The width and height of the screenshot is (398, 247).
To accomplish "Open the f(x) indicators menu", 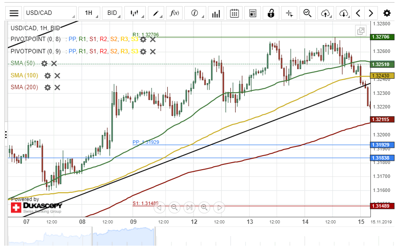I will click(x=174, y=13).
